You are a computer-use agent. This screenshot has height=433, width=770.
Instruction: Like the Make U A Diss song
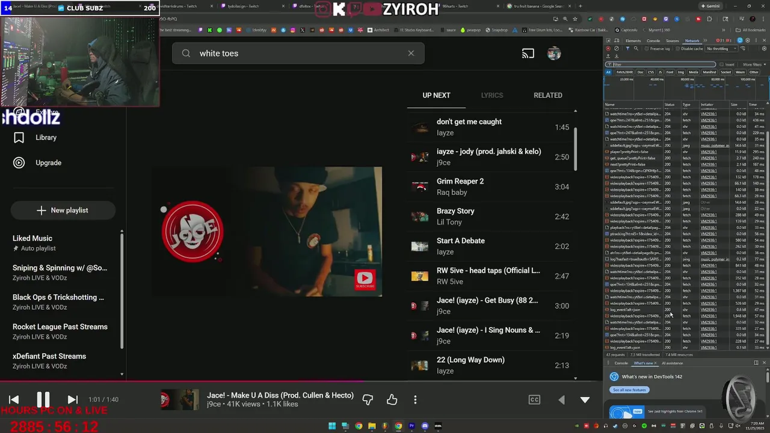pyautogui.click(x=392, y=399)
